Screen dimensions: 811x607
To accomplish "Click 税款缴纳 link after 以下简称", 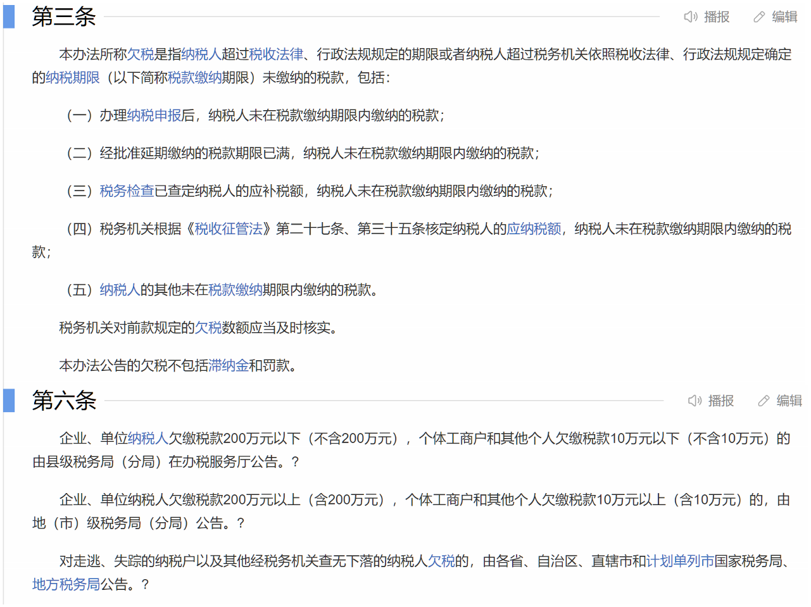I will [x=194, y=78].
